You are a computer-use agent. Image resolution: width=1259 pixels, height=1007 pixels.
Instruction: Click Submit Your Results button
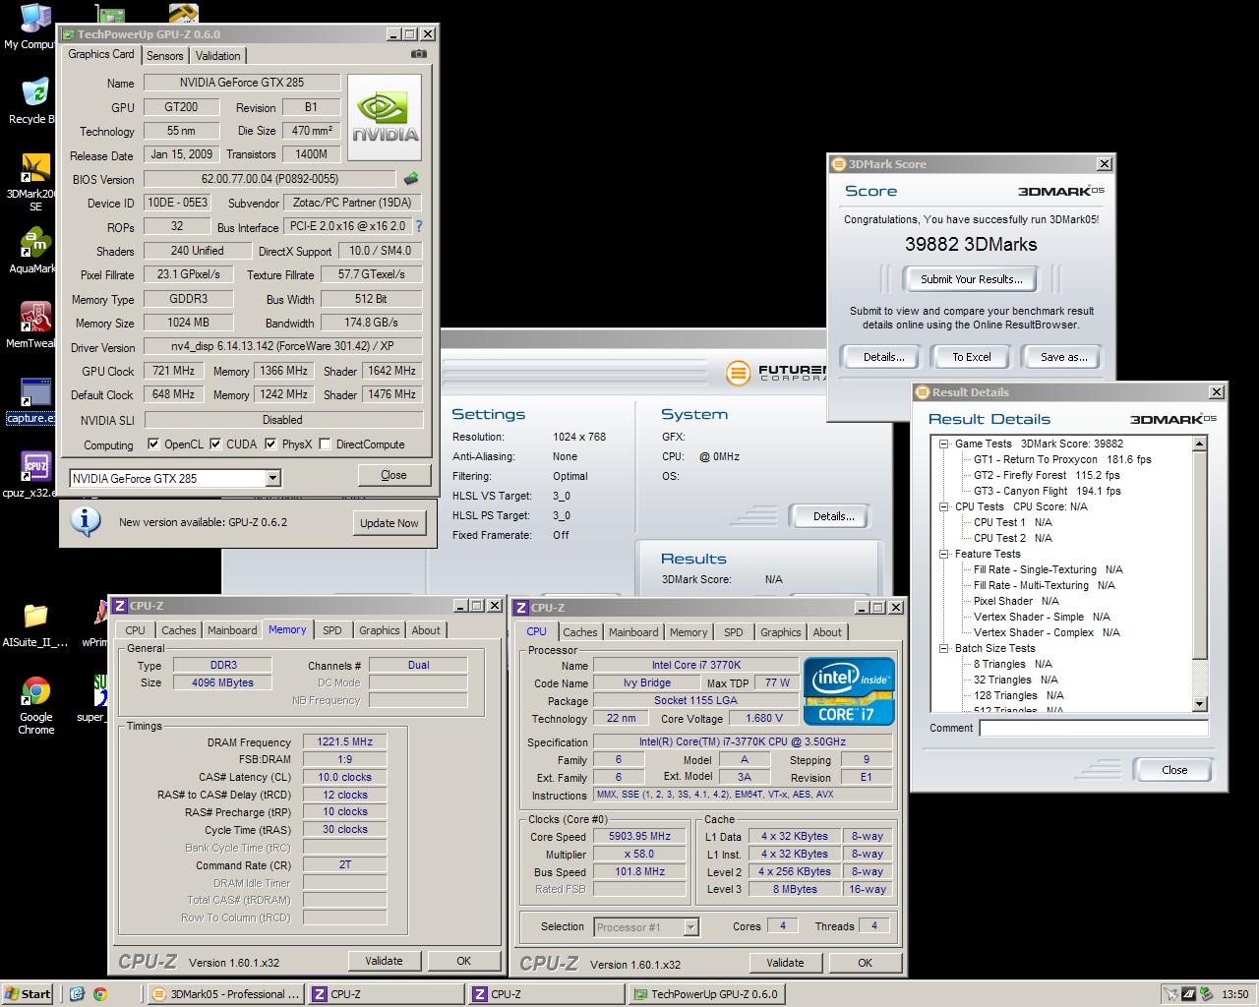(971, 279)
